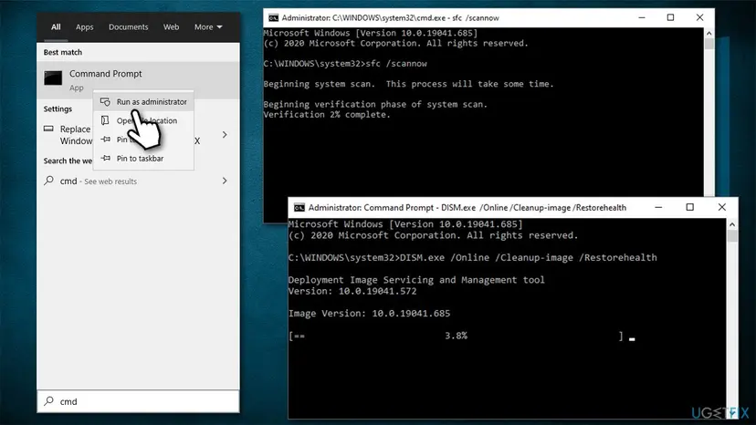Expand the Replace Command Prompt setting arrow

(225, 134)
